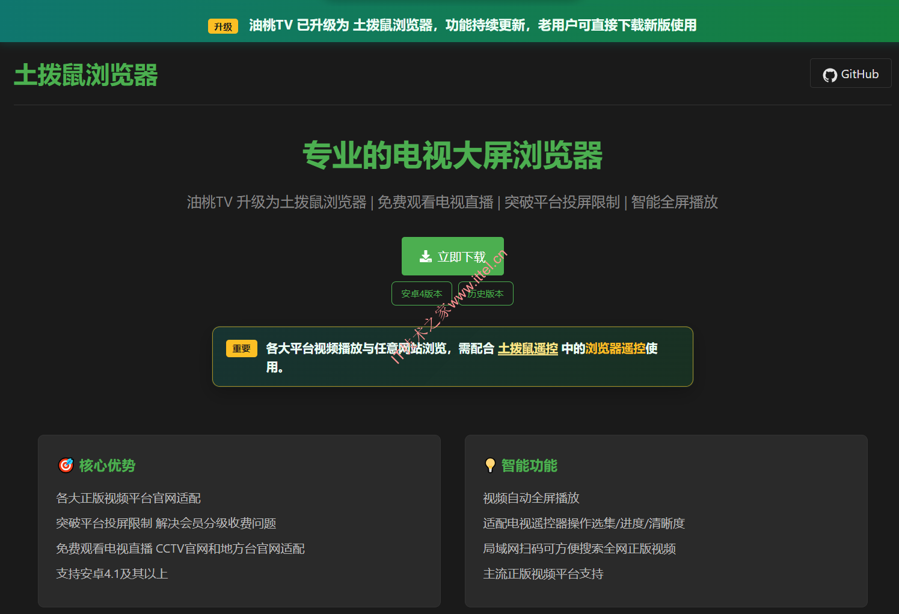This screenshot has height=614, width=899.
Task: Click the yellow 升级 badge in banner
Action: tap(223, 26)
